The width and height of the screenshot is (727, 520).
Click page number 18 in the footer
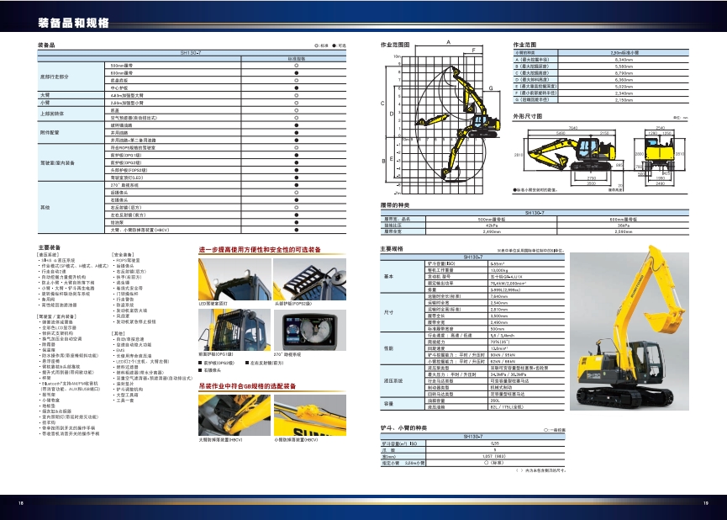(21, 503)
